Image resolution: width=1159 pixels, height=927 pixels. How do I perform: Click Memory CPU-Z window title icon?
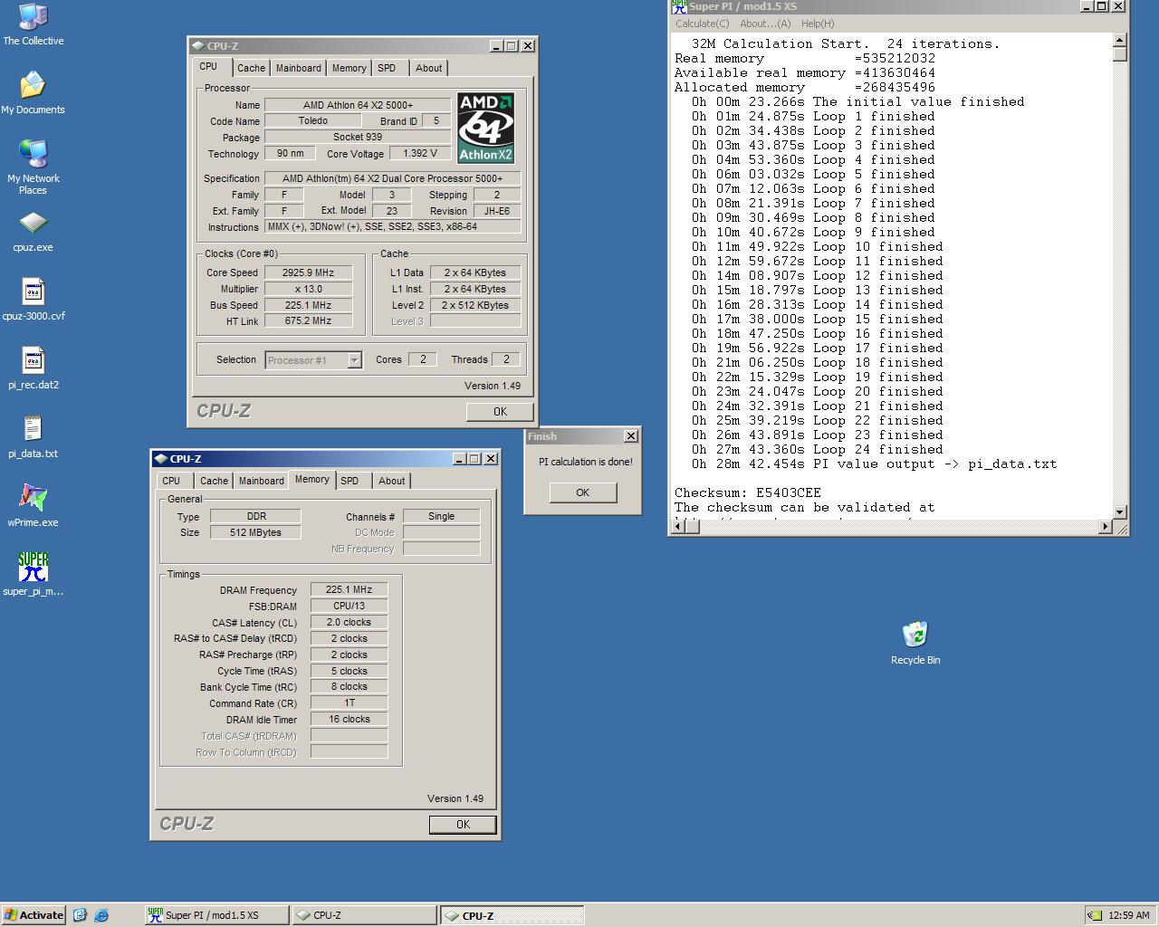point(160,459)
